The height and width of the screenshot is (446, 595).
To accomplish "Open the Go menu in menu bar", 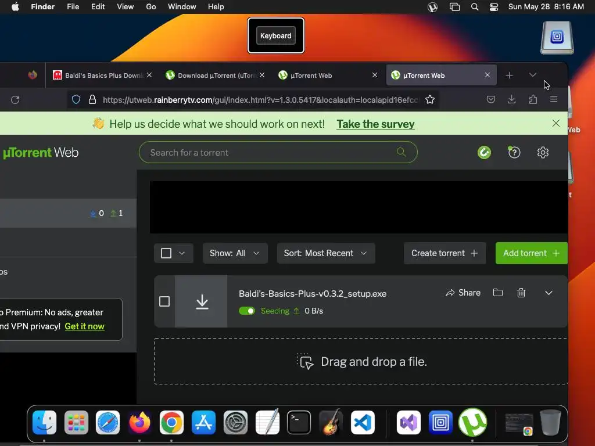I will [151, 6].
